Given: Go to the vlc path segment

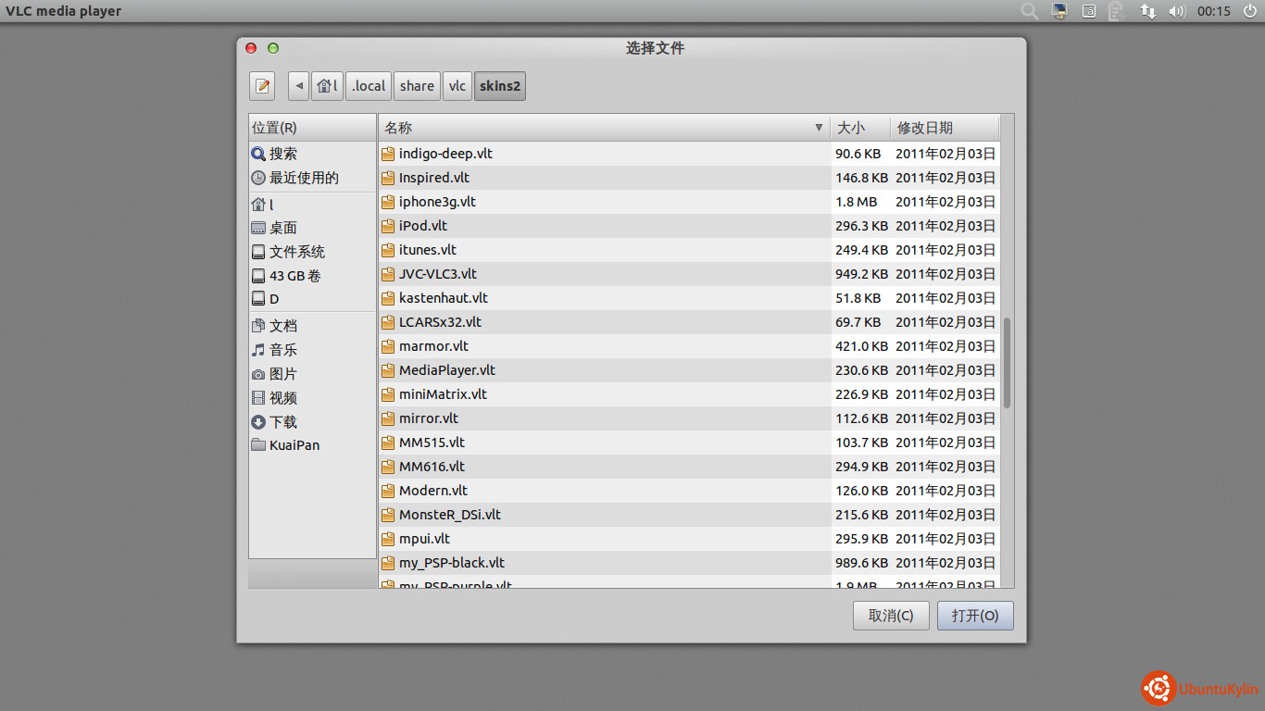Looking at the screenshot, I should [x=457, y=86].
